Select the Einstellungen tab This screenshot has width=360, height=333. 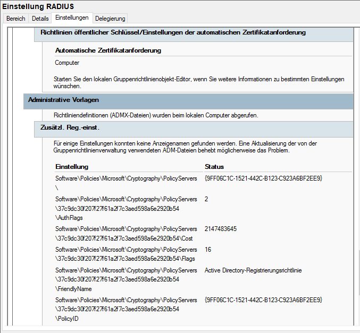[72, 18]
